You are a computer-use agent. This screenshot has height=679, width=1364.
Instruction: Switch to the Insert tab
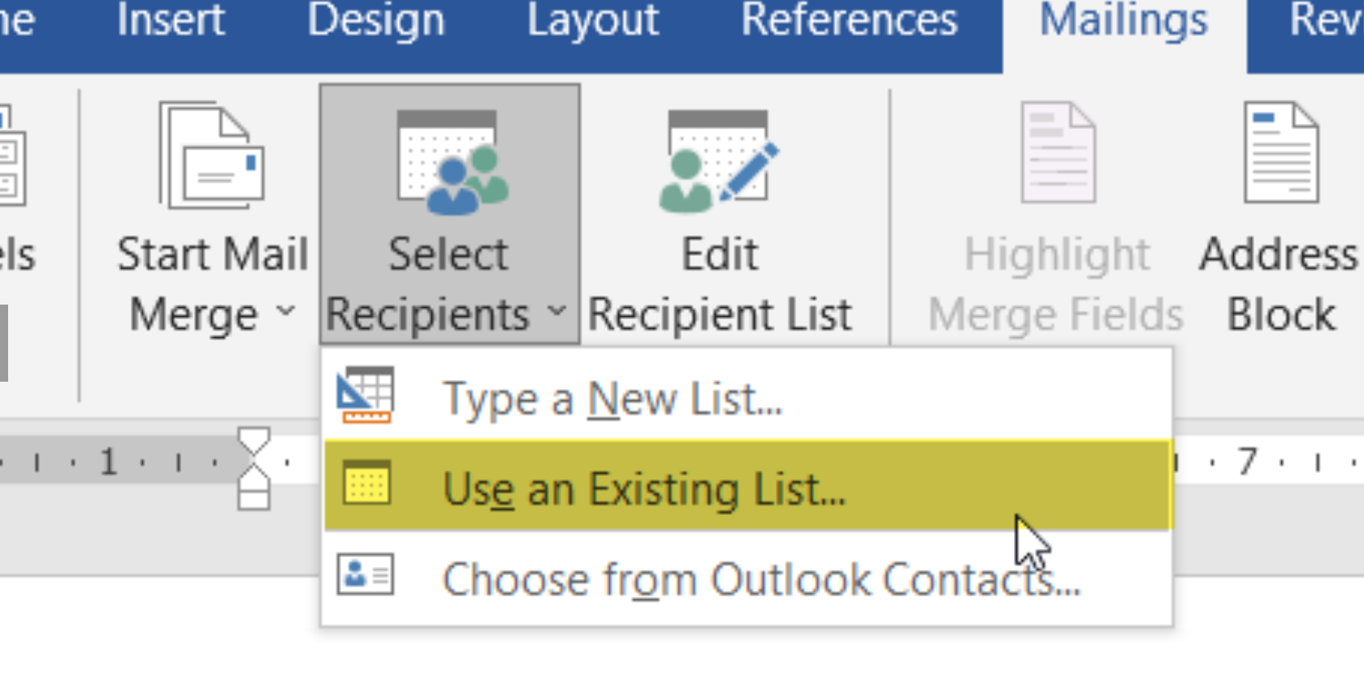(171, 21)
